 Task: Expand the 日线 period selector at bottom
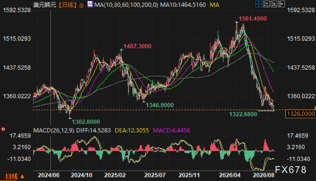[15, 176]
